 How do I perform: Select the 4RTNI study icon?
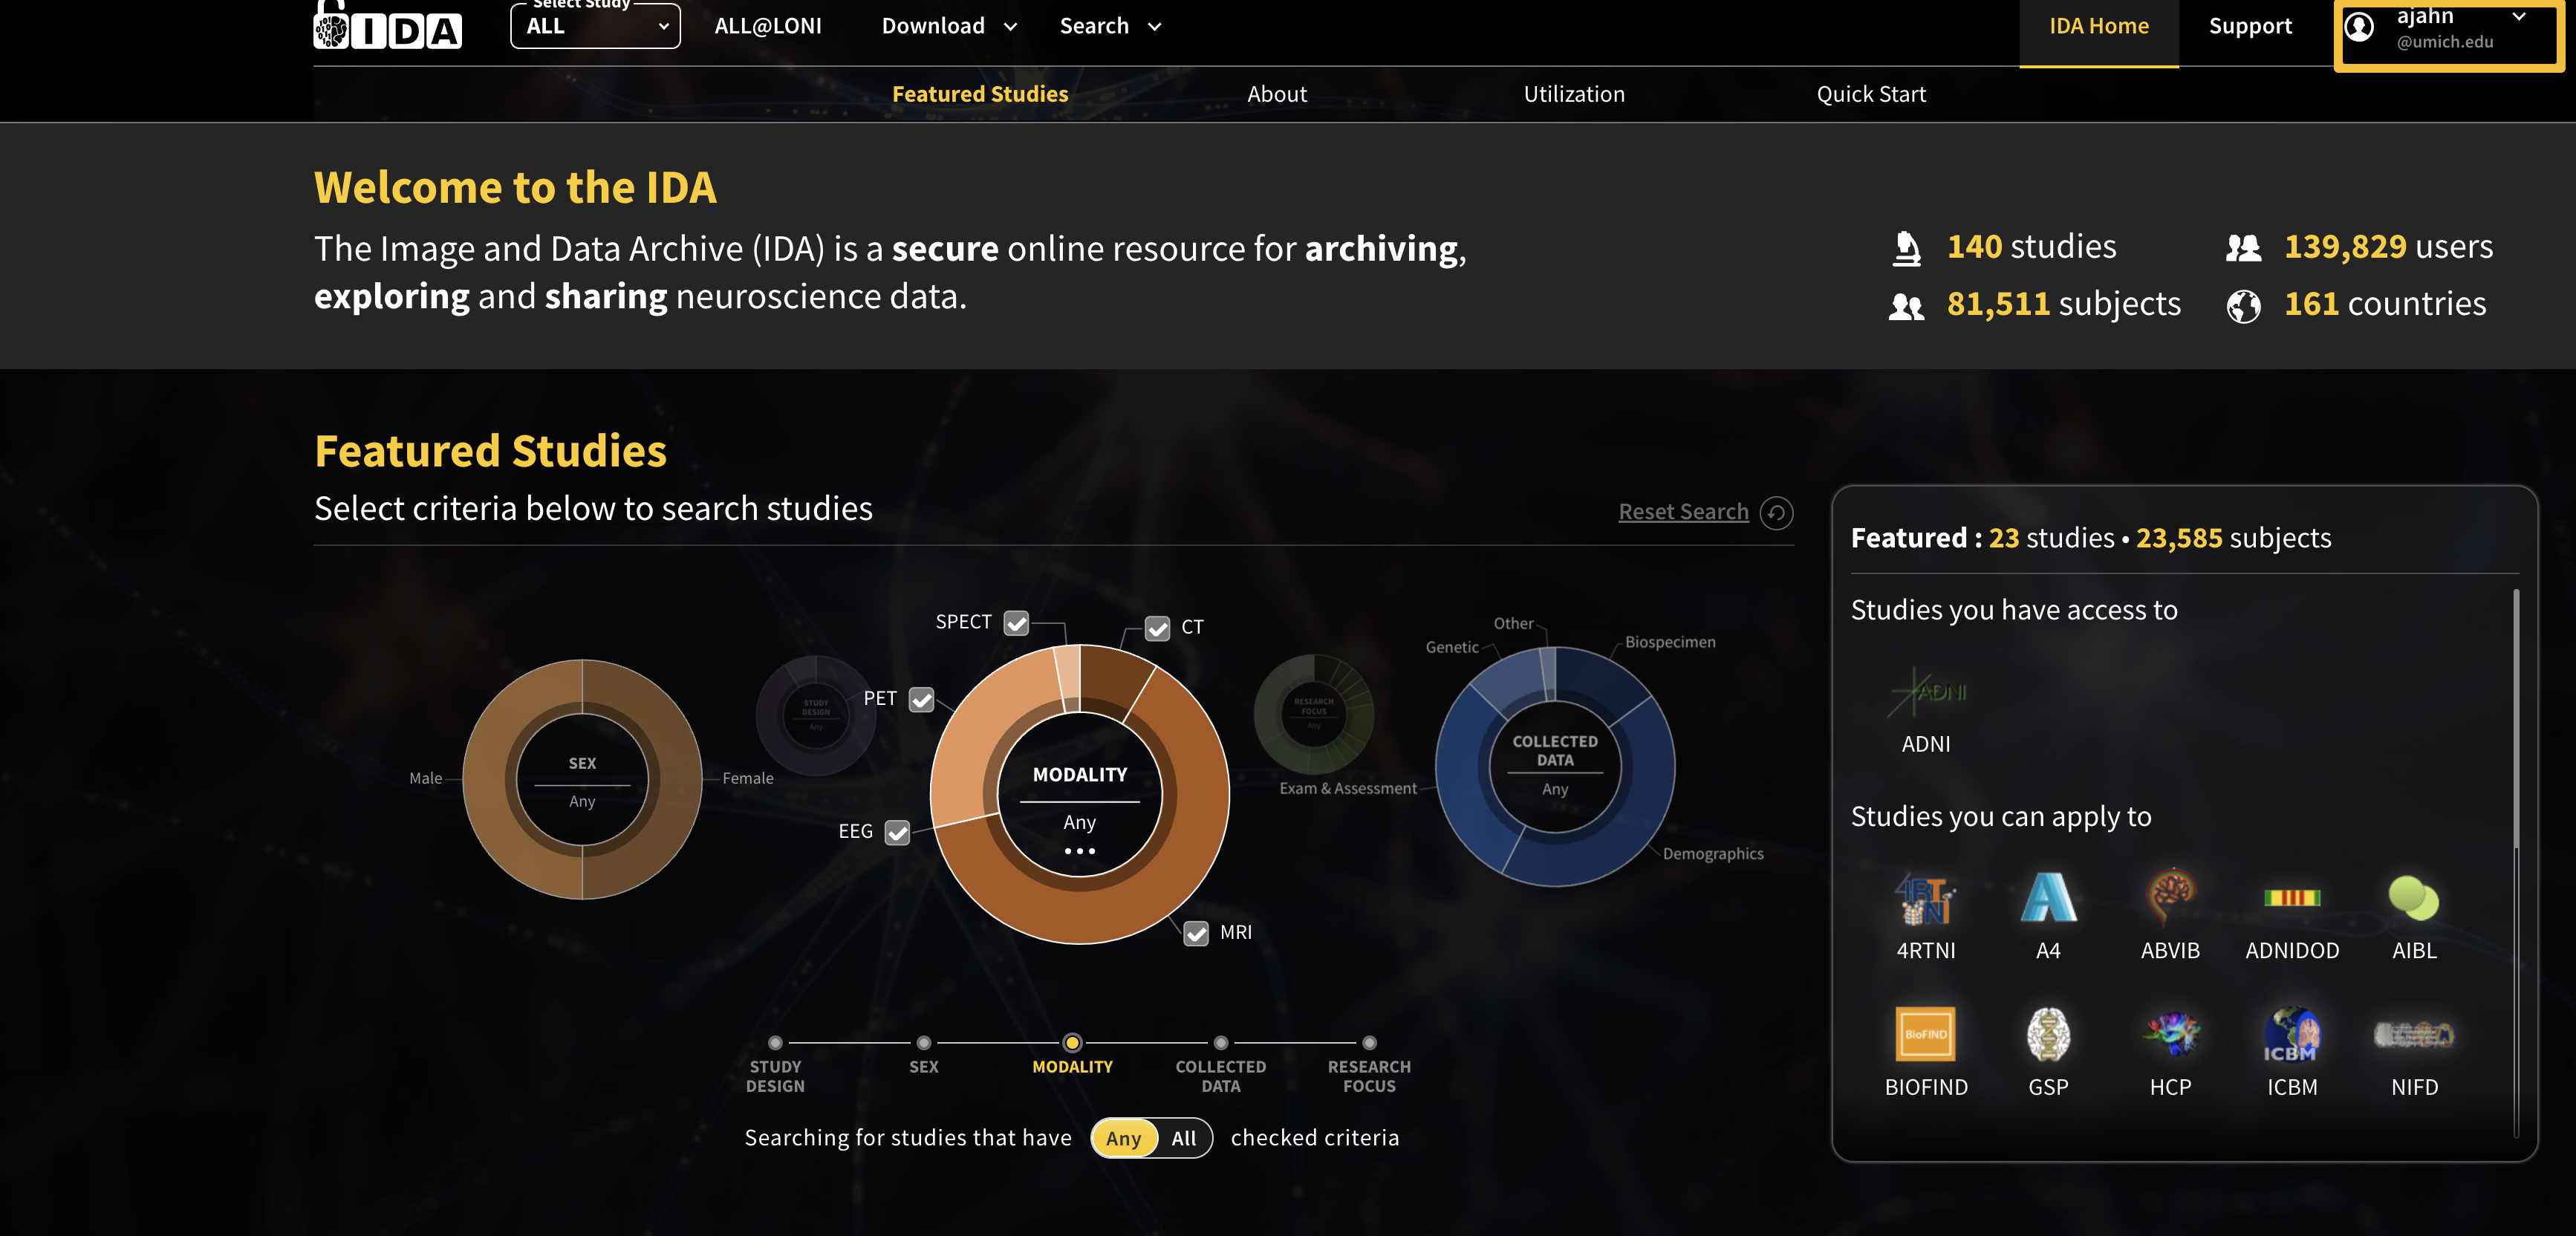[1925, 897]
